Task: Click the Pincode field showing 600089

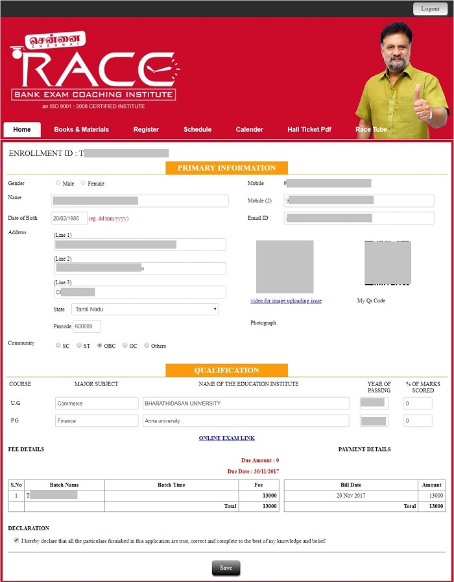Action: 87,326
